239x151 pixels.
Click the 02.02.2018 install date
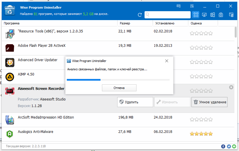[x=163, y=31]
